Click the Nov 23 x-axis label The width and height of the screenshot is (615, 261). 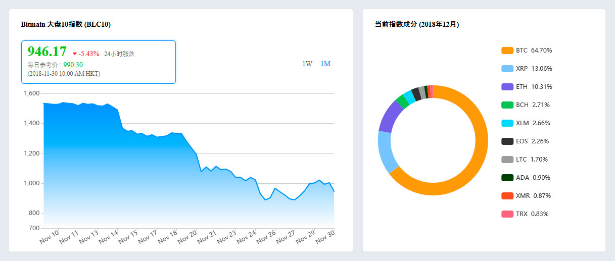point(226,237)
